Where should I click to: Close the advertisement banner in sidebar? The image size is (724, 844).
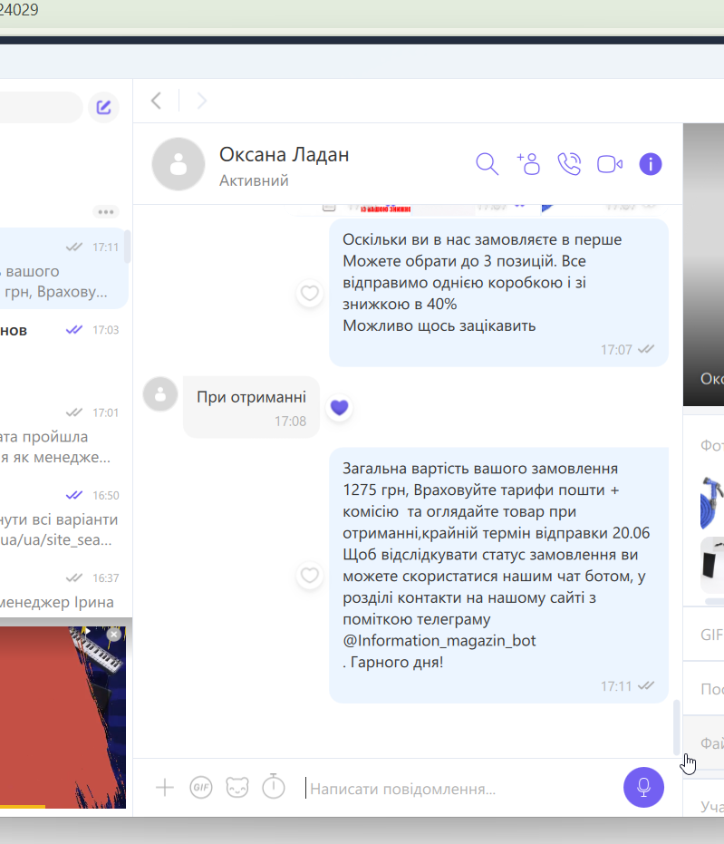pos(114,635)
